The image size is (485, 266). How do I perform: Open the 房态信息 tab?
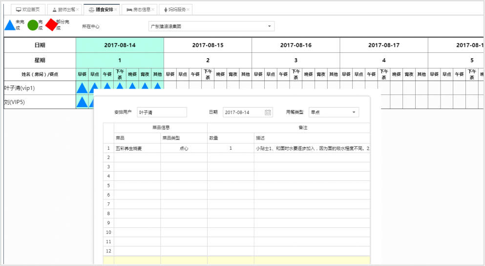pyautogui.click(x=138, y=9)
